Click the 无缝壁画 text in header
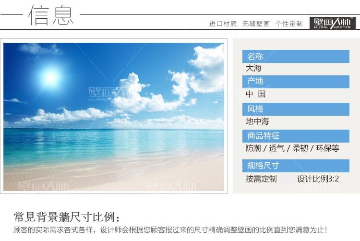The width and height of the screenshot is (360, 241). 256,24
